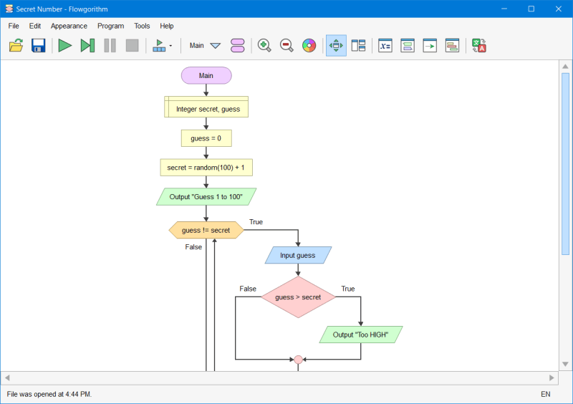Click the vertical scrollbar down arrow
This screenshot has height=404, width=573.
point(565,364)
